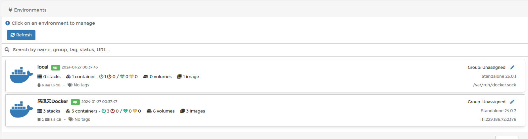Click the volumes icon in local row

(x=146, y=77)
